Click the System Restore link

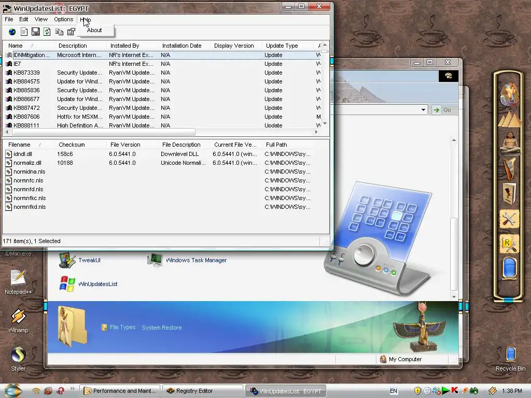162,328
